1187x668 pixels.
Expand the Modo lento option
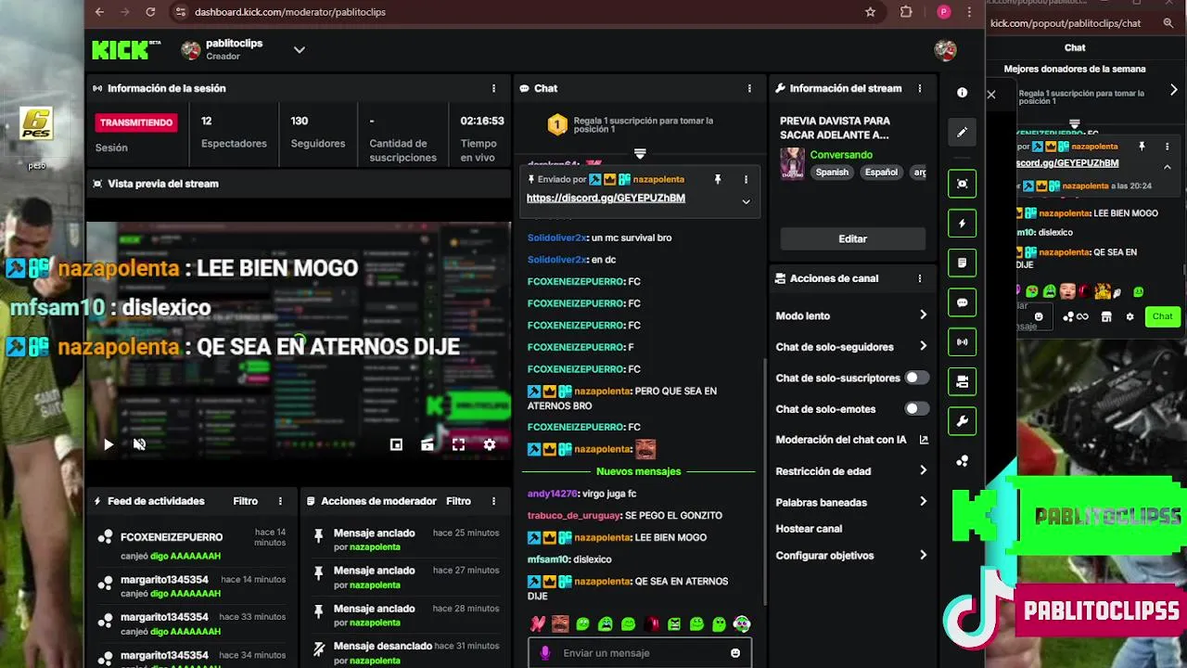tap(852, 315)
